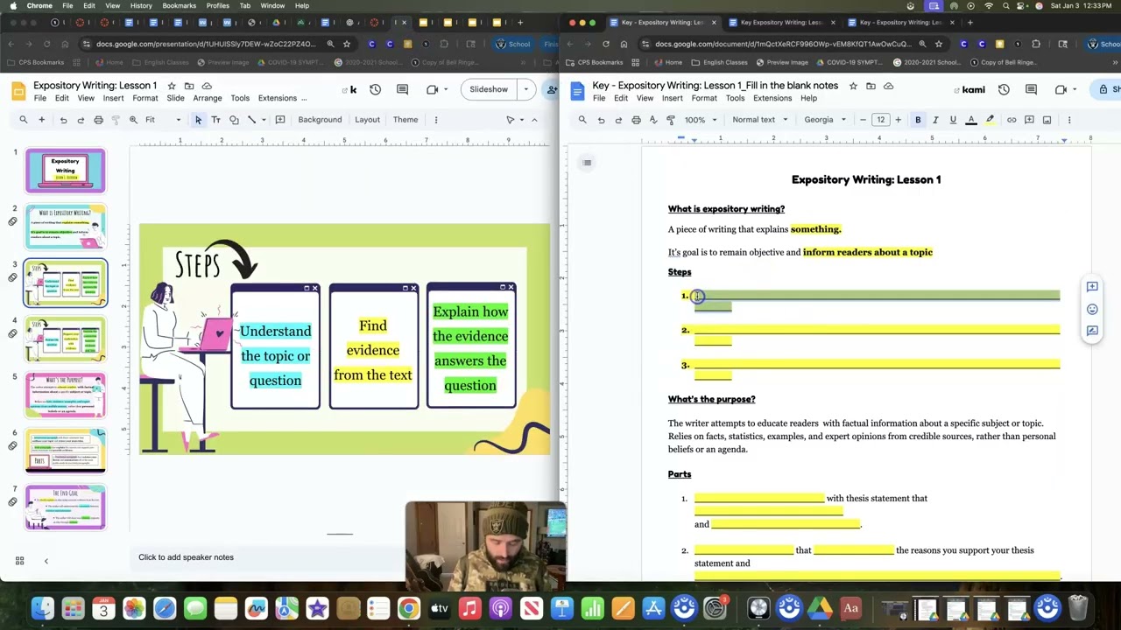Insert image in Docs toolbar

[1047, 120]
